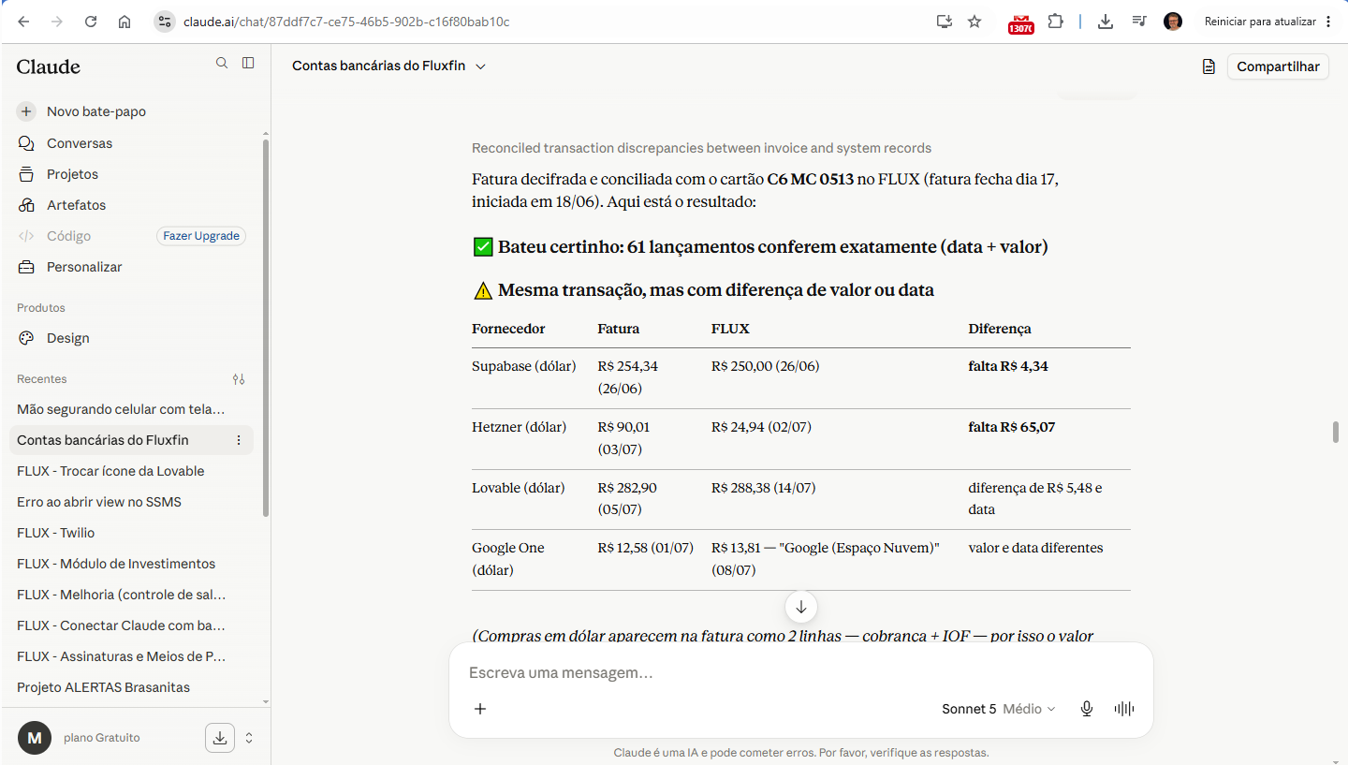Viewport: 1348px width, 765px height.
Task: Open the red calendar extension icon
Action: tap(1020, 22)
